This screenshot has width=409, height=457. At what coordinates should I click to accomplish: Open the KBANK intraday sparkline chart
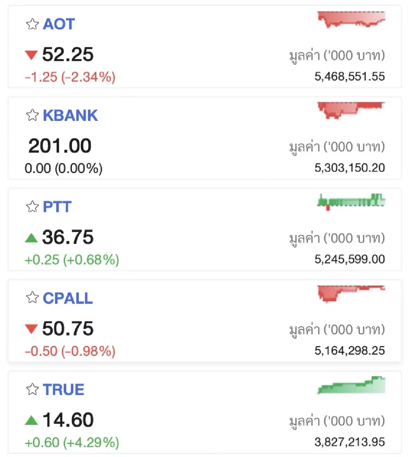point(351,110)
